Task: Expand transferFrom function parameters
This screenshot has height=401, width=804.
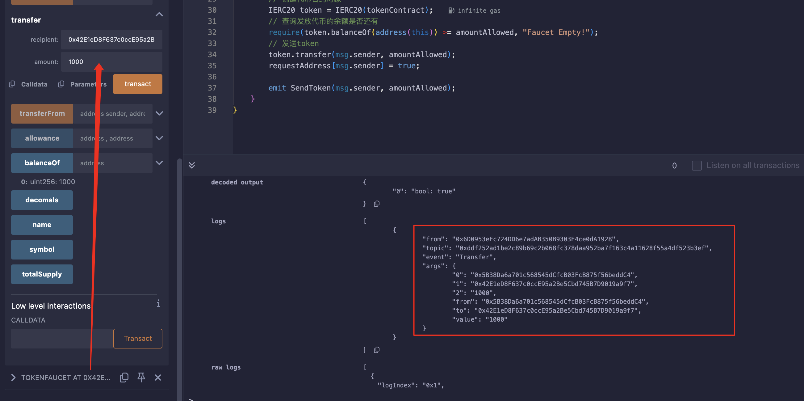Action: click(159, 113)
